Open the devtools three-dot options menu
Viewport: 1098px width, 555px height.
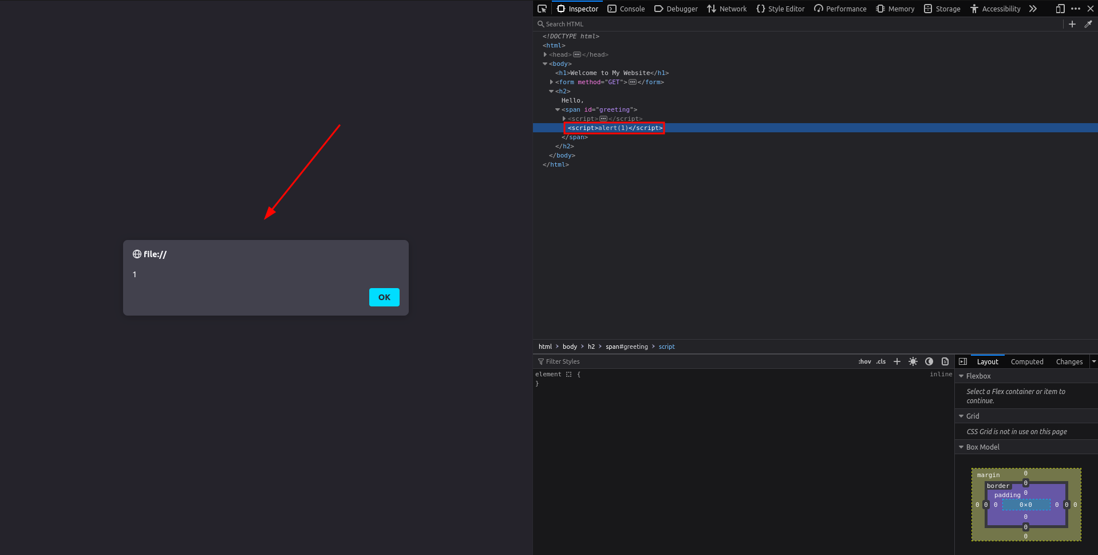[x=1075, y=9]
